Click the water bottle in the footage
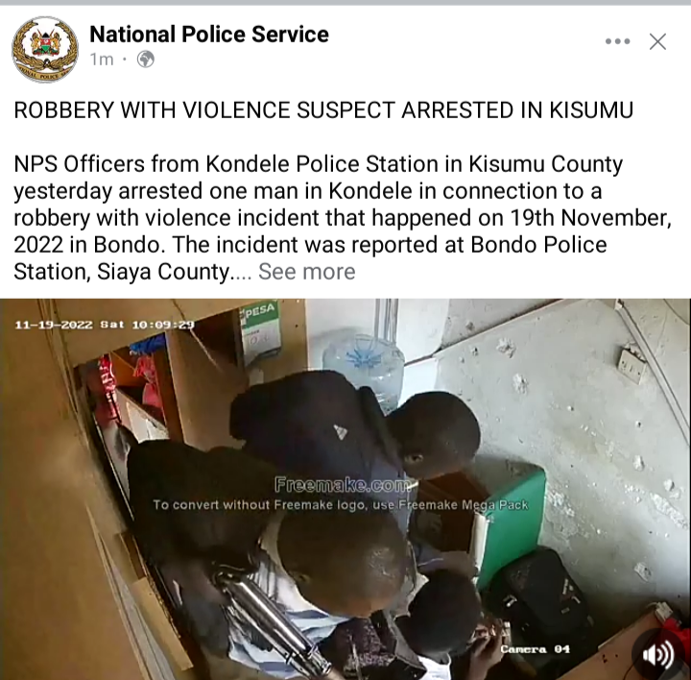The height and width of the screenshot is (680, 691). click(364, 363)
